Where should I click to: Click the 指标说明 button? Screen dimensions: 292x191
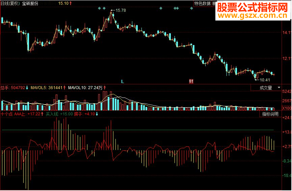[270, 114]
